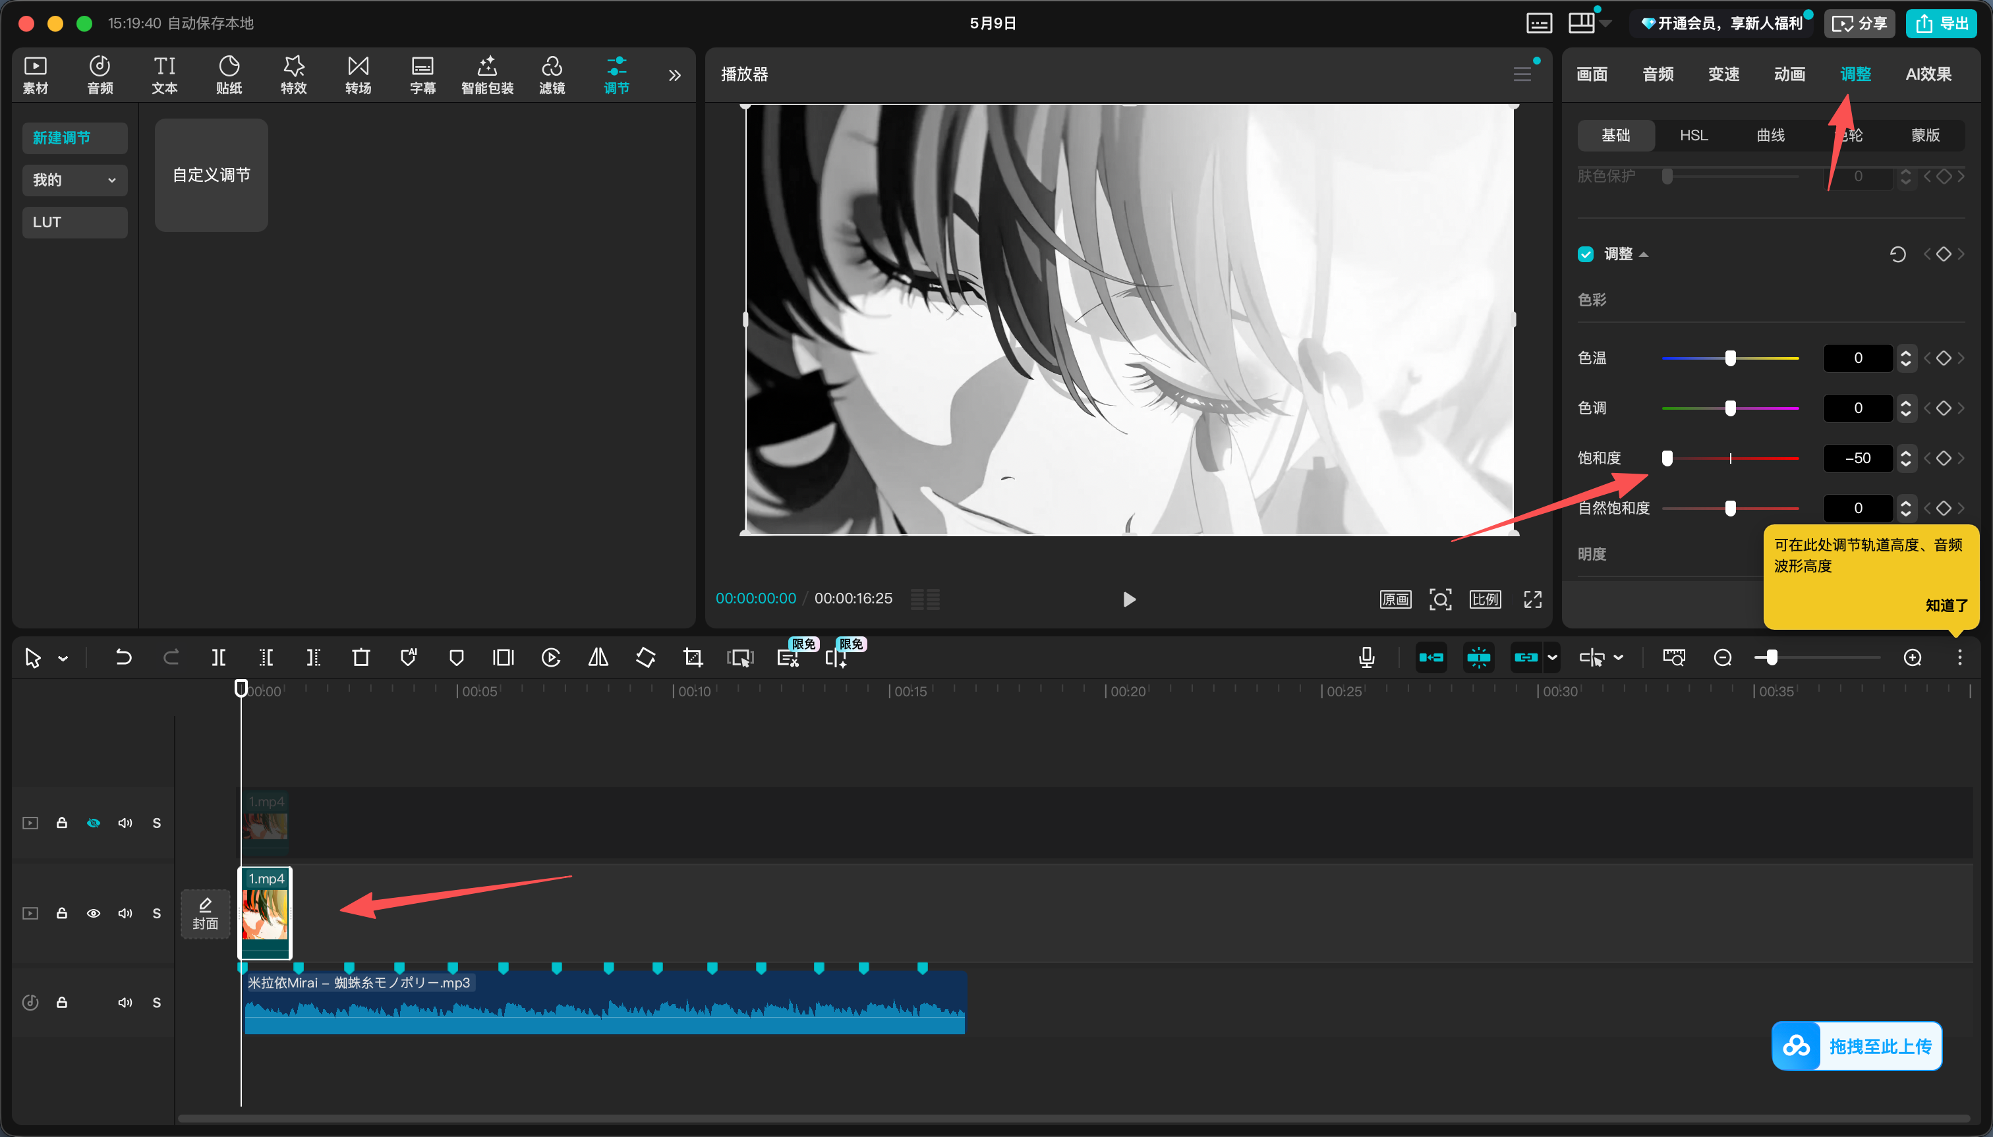Expand the clip linkage dropdown arrow

(1552, 657)
